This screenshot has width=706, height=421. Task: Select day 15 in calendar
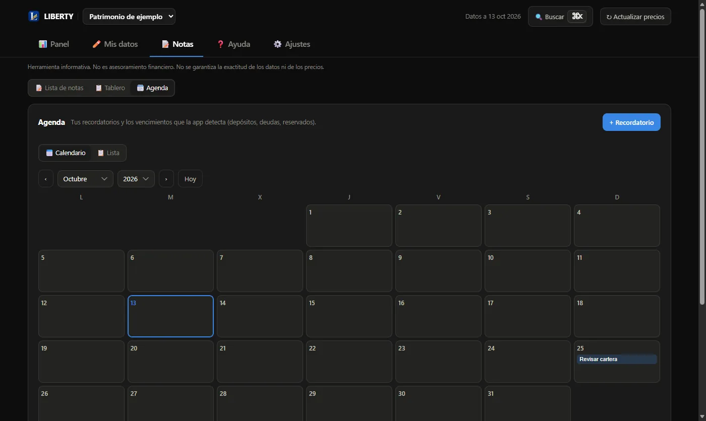pos(349,316)
